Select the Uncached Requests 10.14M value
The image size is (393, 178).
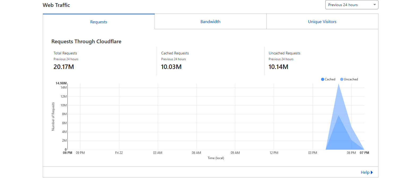[278, 67]
